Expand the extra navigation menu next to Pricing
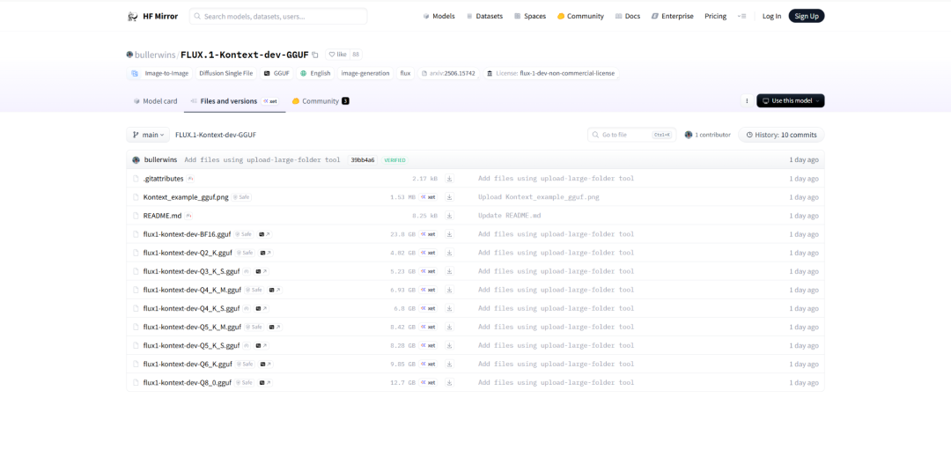951x457 pixels. tap(741, 17)
